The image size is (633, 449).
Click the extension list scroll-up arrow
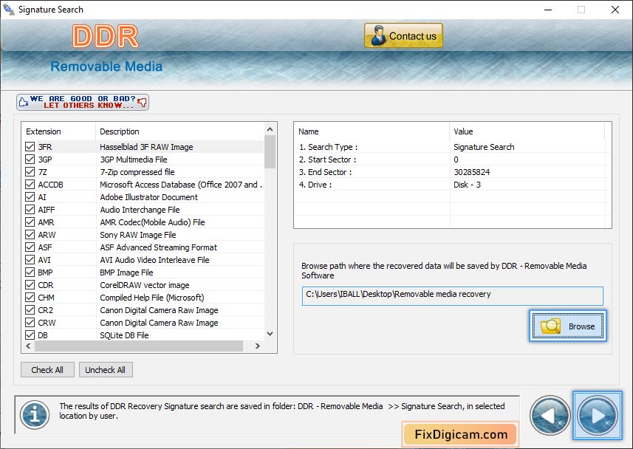270,130
